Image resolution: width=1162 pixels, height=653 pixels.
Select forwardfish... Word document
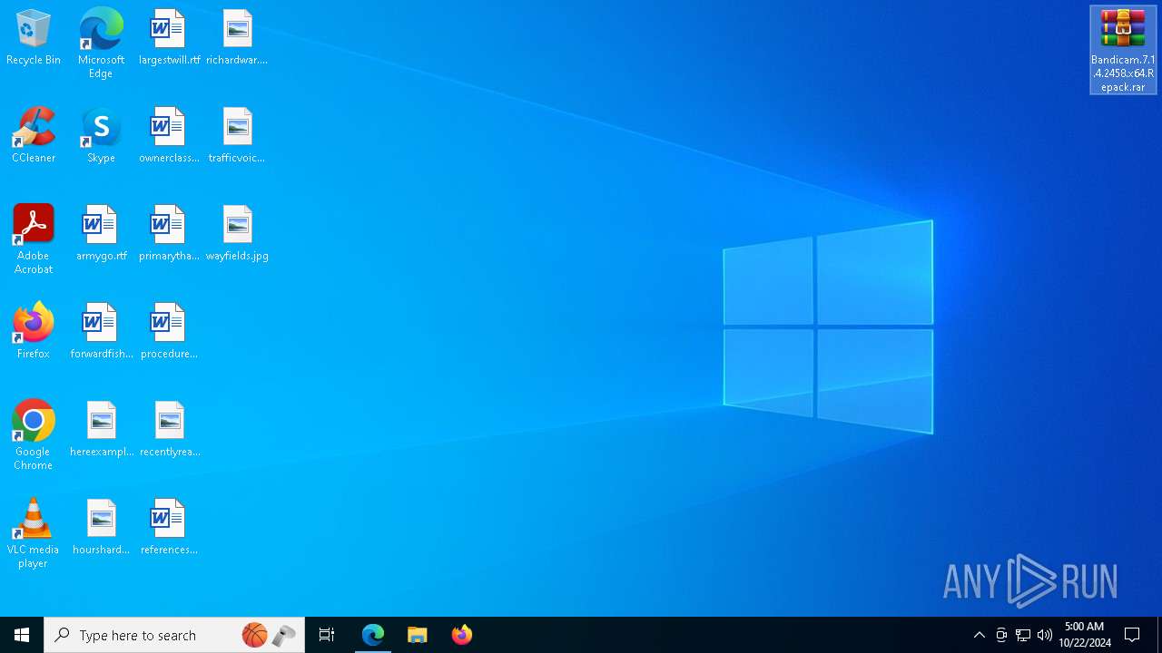point(101,332)
